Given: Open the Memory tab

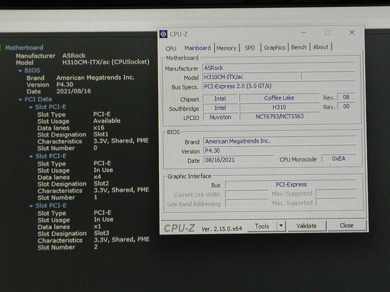Looking at the screenshot, I should tap(226, 48).
